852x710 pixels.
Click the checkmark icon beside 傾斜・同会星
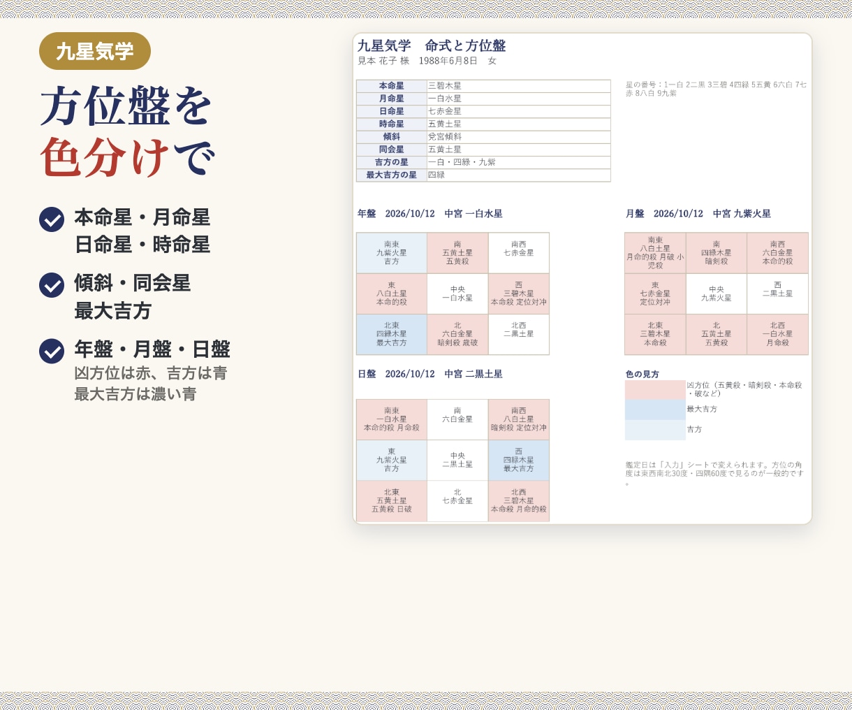coord(52,285)
